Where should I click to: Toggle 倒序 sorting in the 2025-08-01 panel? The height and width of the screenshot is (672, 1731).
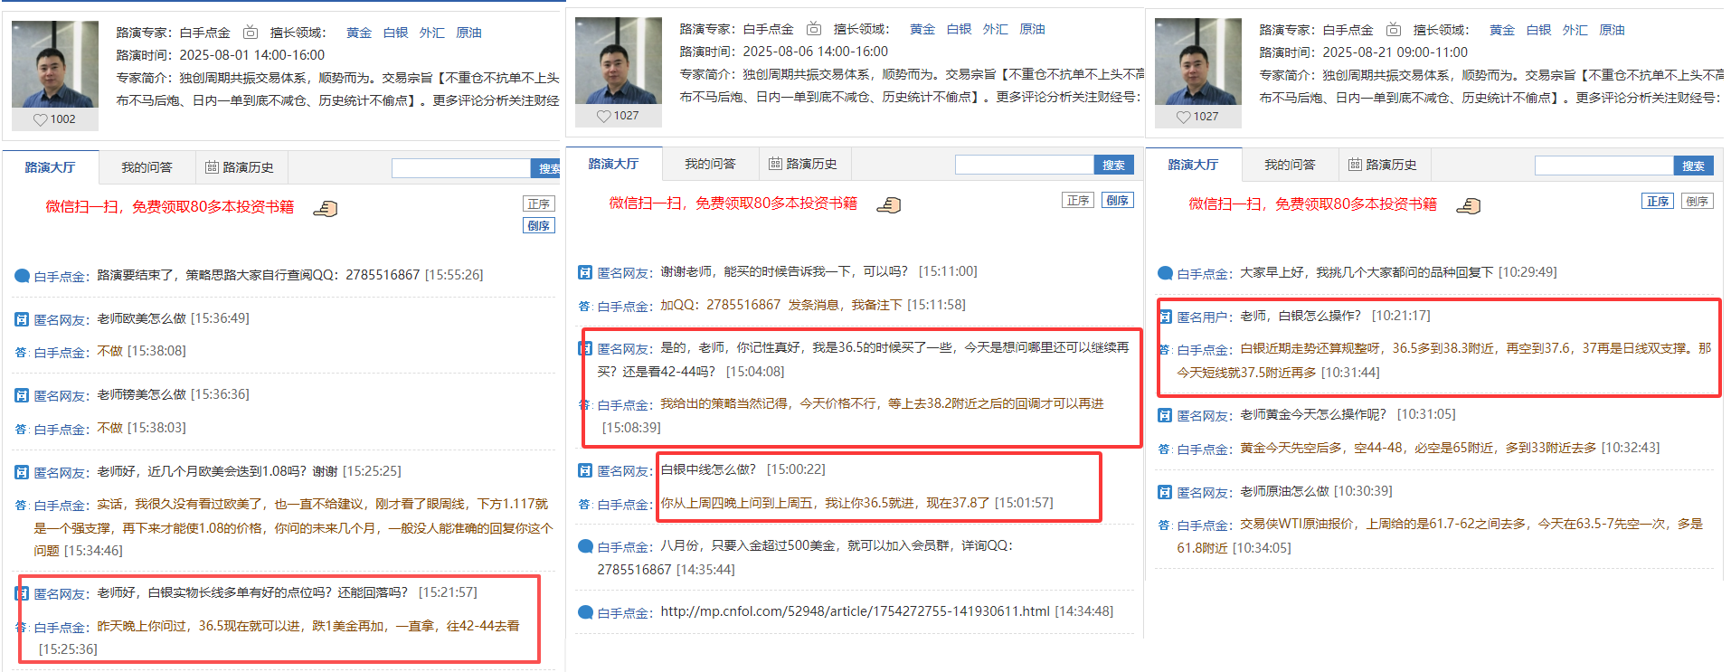539,226
